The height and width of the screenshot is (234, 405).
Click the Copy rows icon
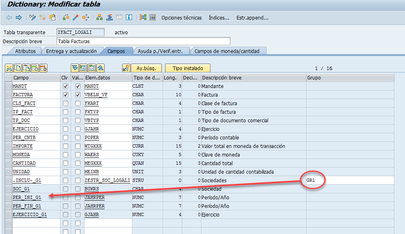pyautogui.click(x=18, y=68)
